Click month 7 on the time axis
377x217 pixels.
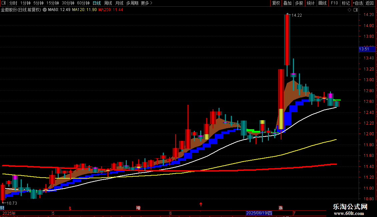(x=294, y=213)
